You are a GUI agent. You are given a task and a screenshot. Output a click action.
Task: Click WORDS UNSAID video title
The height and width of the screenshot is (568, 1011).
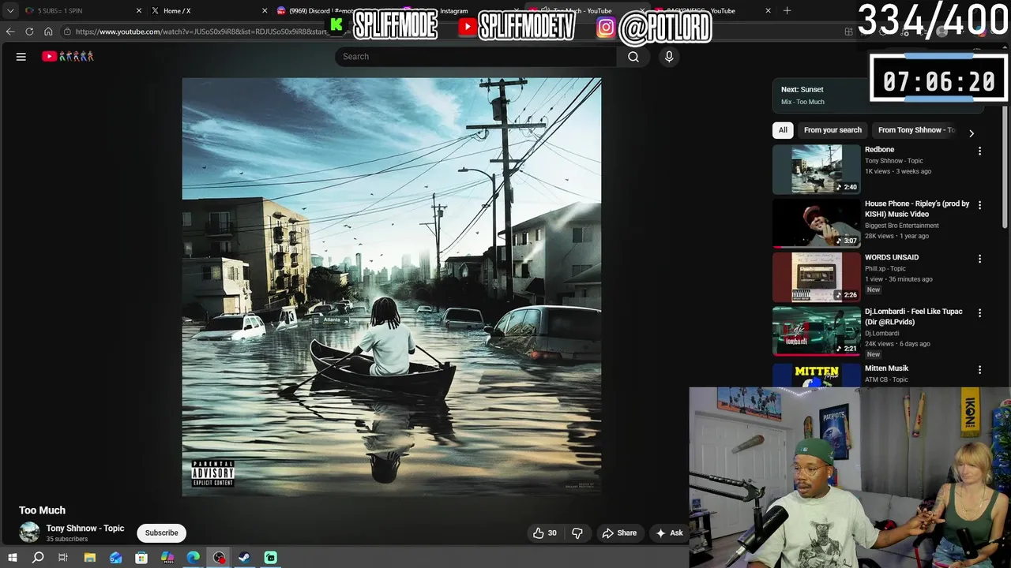[892, 257]
